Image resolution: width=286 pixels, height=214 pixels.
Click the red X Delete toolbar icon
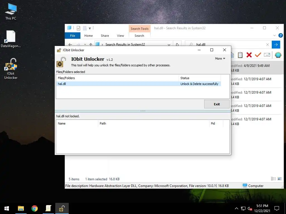click(249, 55)
